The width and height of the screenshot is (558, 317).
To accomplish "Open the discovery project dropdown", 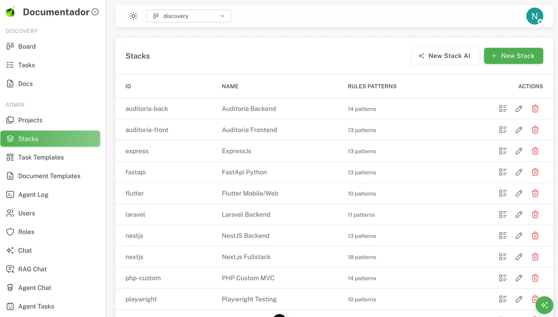I will [x=189, y=16].
